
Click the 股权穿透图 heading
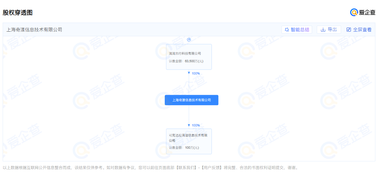coord(18,13)
